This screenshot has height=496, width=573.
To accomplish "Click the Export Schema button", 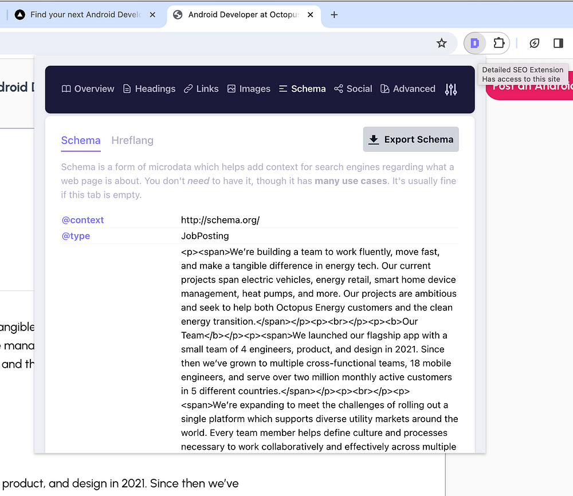I will pyautogui.click(x=411, y=139).
